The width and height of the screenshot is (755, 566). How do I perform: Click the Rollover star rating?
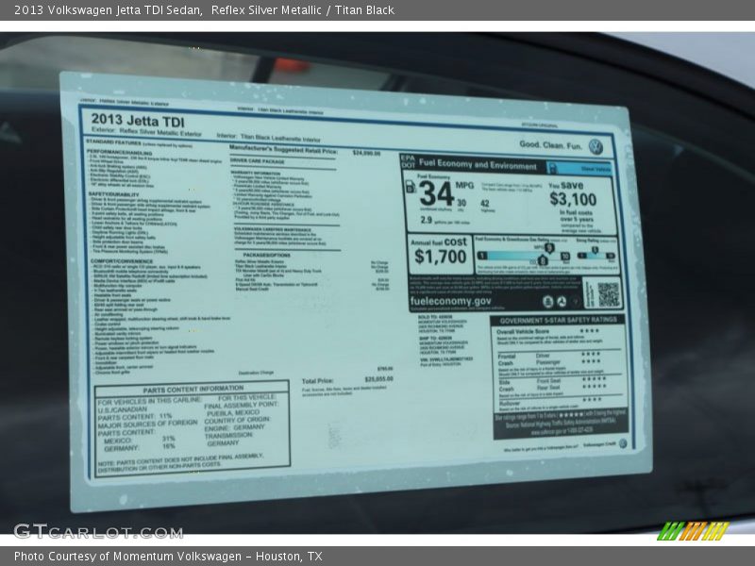click(x=592, y=399)
